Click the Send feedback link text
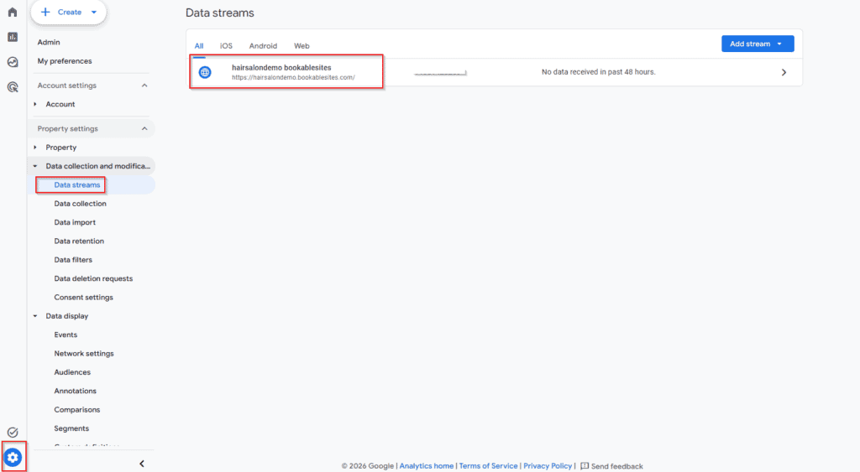The image size is (860, 472). (617, 466)
